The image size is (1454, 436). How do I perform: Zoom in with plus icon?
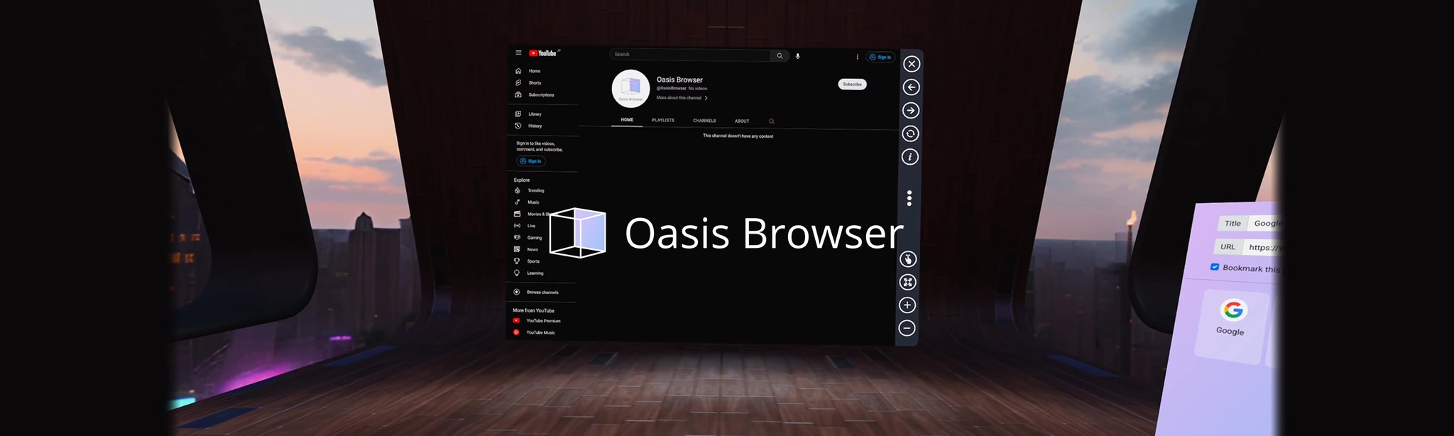907,305
